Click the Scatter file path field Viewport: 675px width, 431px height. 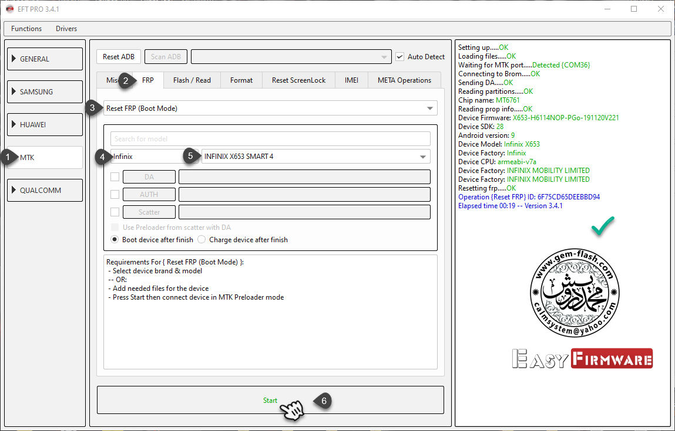click(304, 212)
